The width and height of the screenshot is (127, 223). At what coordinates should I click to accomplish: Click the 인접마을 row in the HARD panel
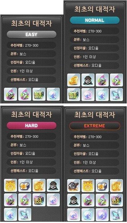pyautogui.click(x=31, y=154)
